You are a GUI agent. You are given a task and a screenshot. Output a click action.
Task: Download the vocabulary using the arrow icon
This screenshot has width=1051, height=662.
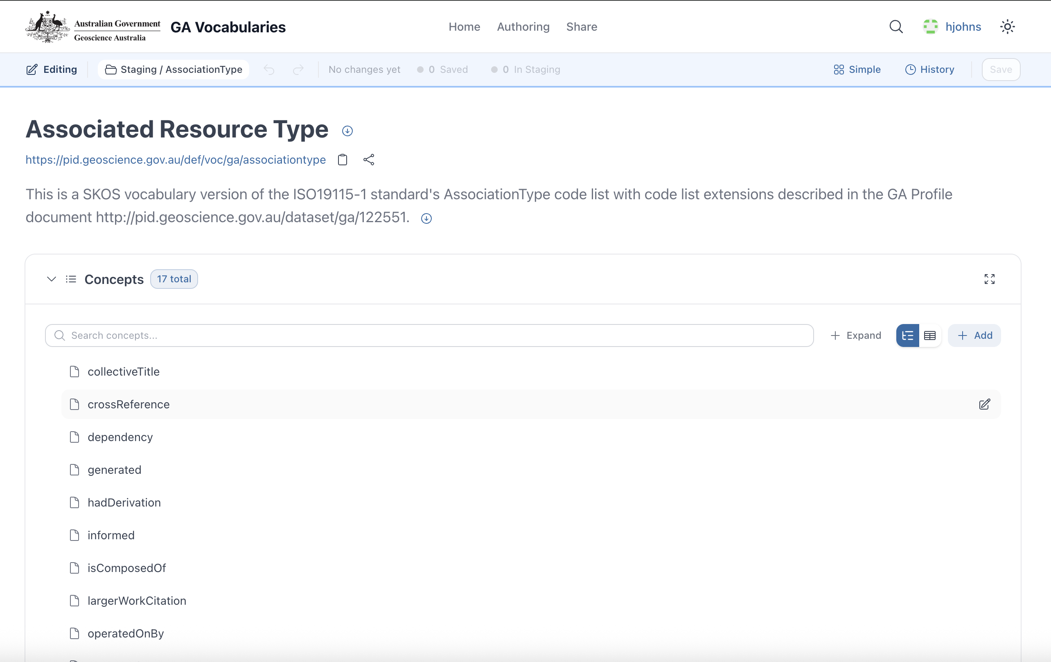[347, 131]
